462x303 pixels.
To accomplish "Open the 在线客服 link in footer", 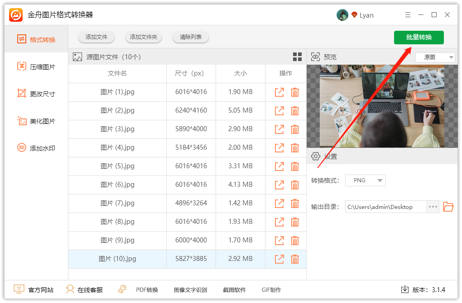I will [x=85, y=290].
